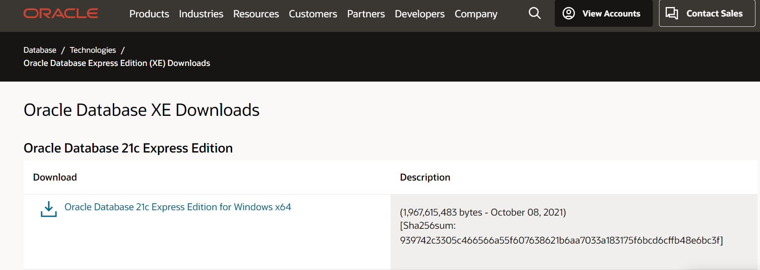Click the Oracle Database 21c Express Edition heading
The width and height of the screenshot is (760, 270).
click(128, 148)
